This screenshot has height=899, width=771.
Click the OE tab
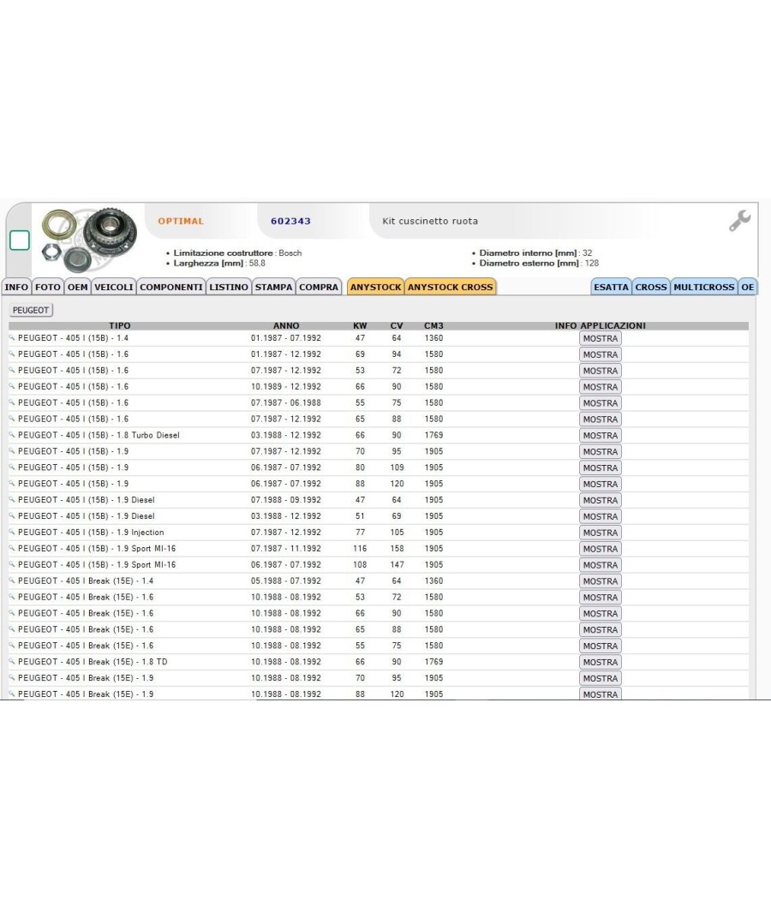coord(748,287)
